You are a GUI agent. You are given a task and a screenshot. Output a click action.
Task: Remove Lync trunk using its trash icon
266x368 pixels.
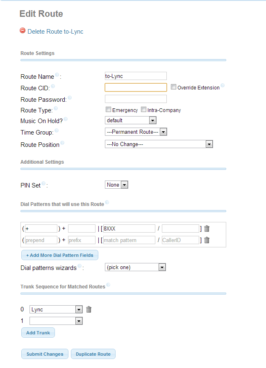89,309
